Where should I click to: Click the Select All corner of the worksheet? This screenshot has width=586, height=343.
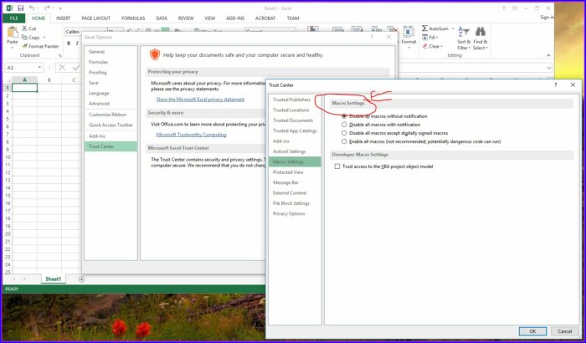tap(8, 79)
